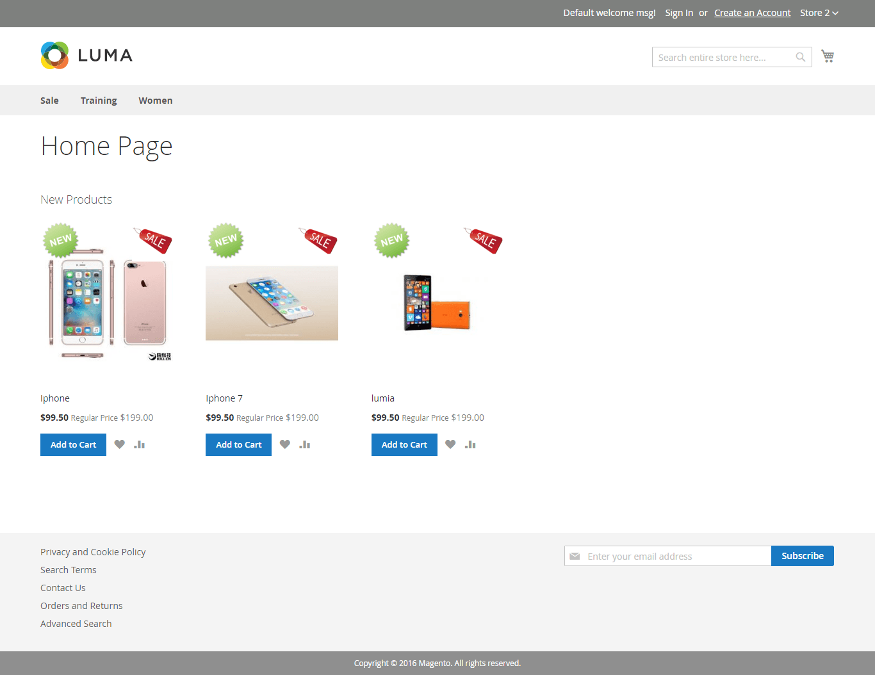This screenshot has width=875, height=675.
Task: Open Search Terms link
Action: coord(69,570)
